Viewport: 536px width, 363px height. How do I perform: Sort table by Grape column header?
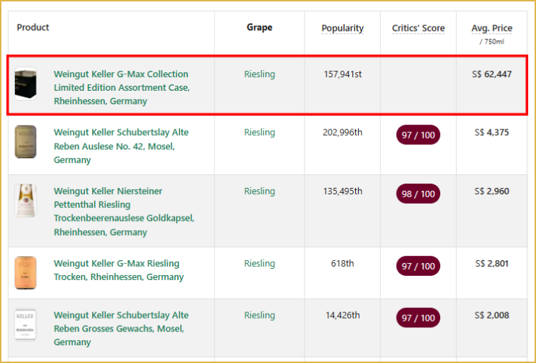tap(259, 27)
